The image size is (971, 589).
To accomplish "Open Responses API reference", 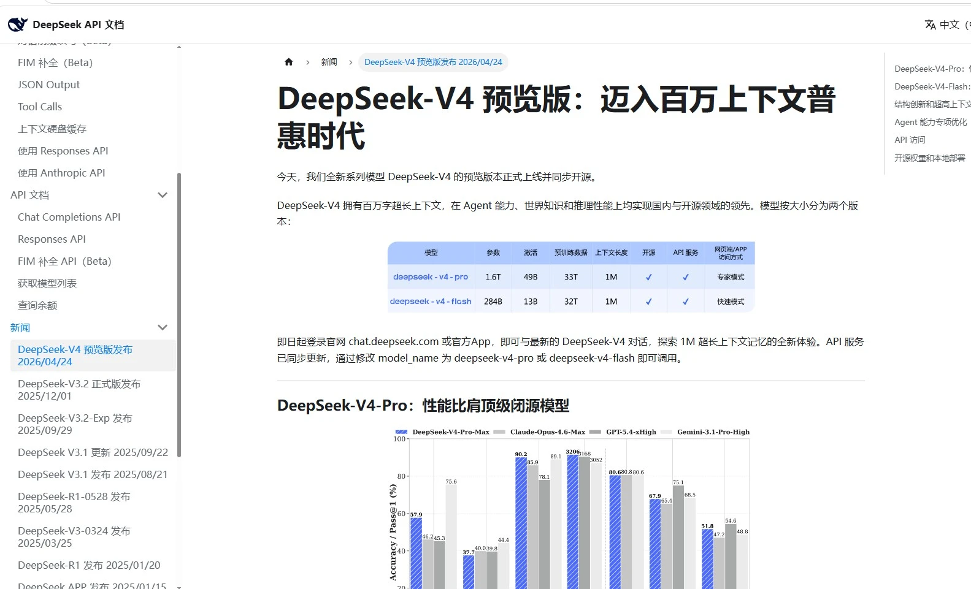I will (x=52, y=239).
